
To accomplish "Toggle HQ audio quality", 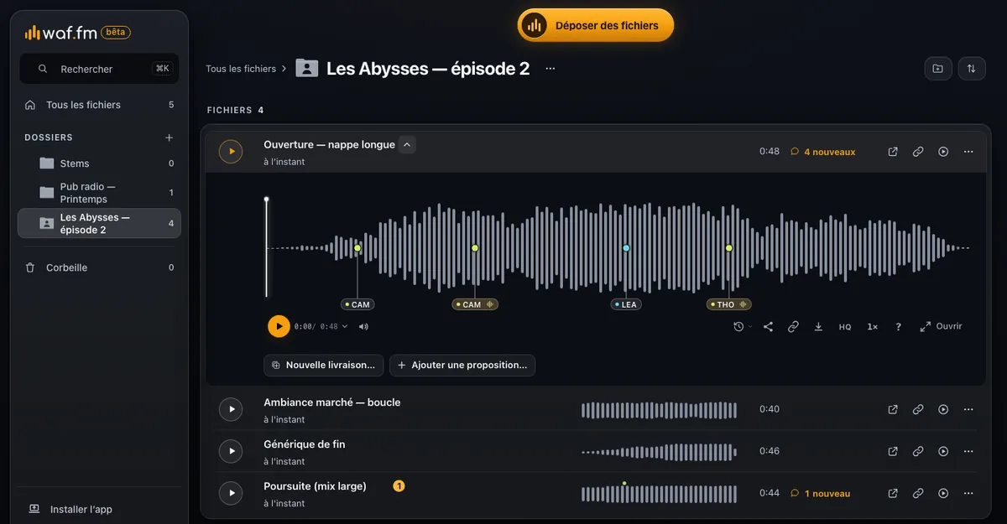I will click(x=845, y=327).
